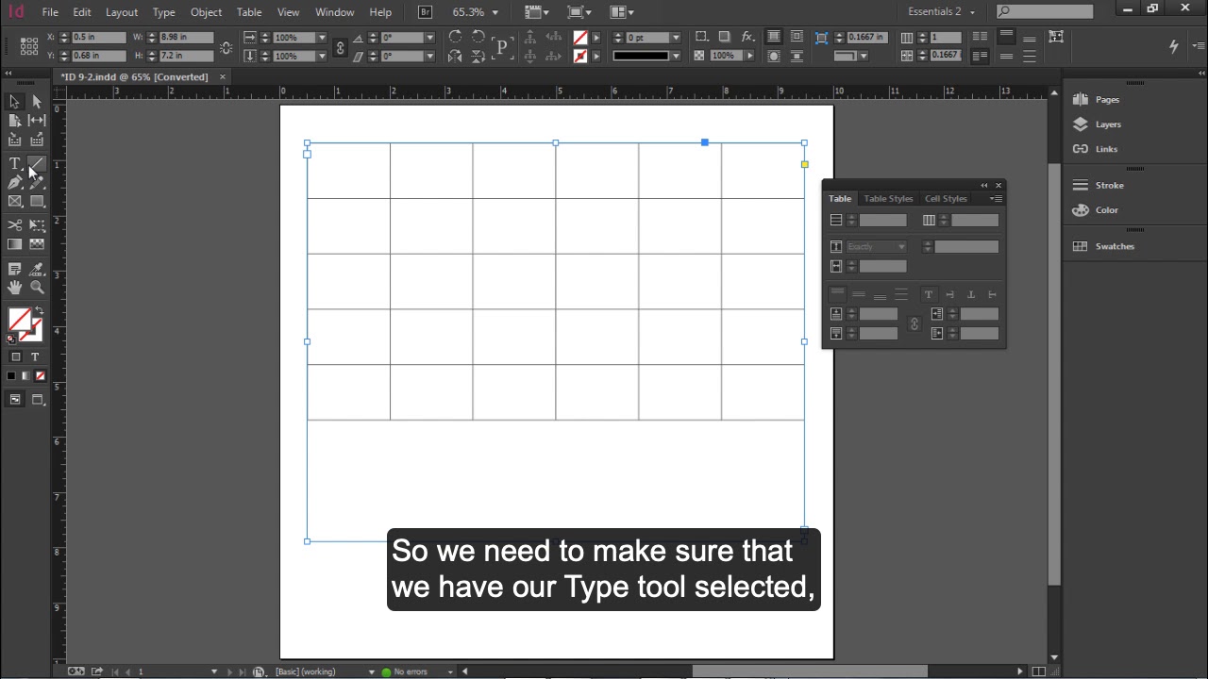Pick the Scissors tool
This screenshot has width=1208, height=679.
(x=15, y=225)
